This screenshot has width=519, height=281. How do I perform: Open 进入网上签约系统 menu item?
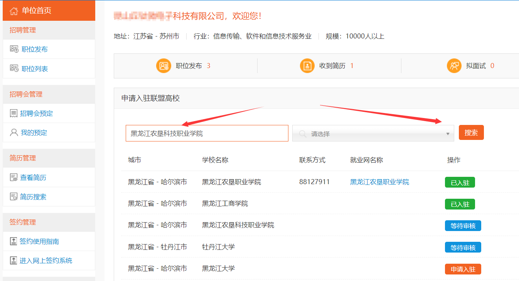click(x=46, y=261)
